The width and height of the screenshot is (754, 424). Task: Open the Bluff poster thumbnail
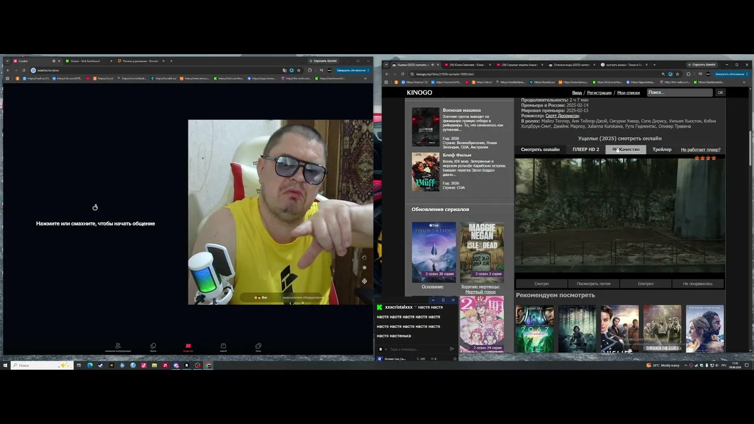point(426,172)
